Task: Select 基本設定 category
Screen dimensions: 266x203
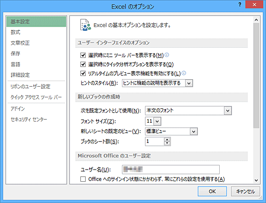Action: click(36, 22)
